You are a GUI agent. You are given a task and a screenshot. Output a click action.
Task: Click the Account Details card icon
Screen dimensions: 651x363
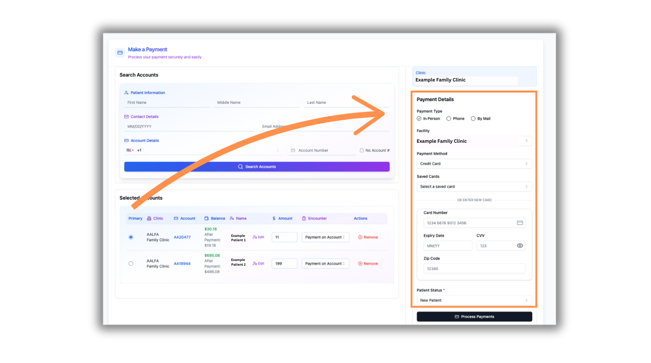(x=126, y=141)
